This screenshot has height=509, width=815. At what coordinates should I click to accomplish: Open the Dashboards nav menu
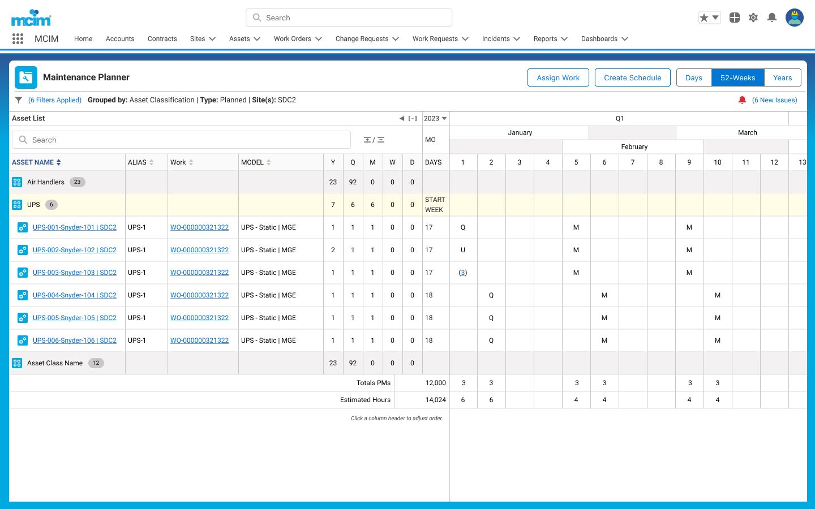point(604,38)
